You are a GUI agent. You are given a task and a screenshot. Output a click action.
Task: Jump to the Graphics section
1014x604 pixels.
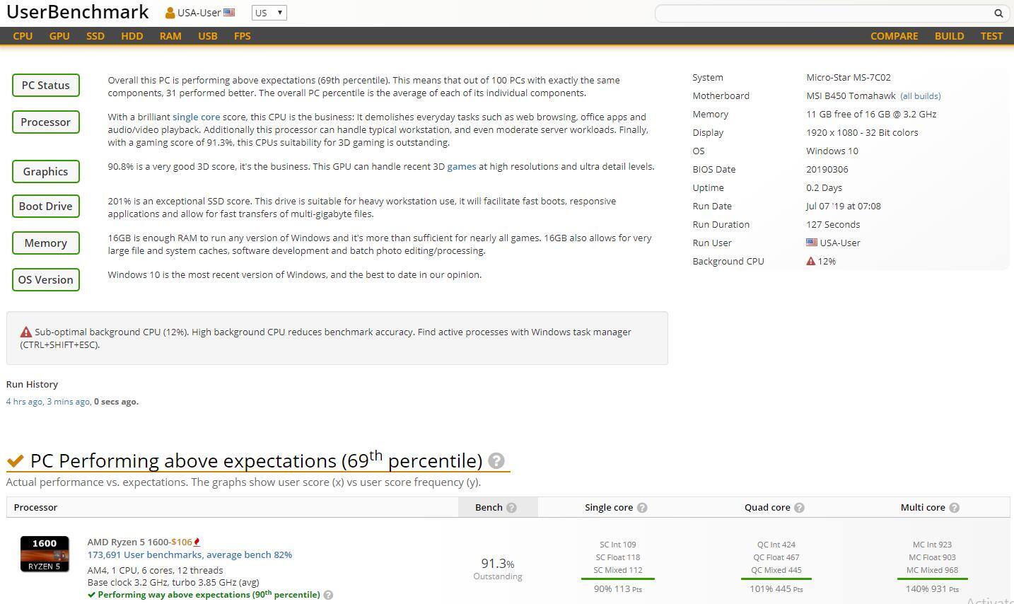[x=46, y=172]
